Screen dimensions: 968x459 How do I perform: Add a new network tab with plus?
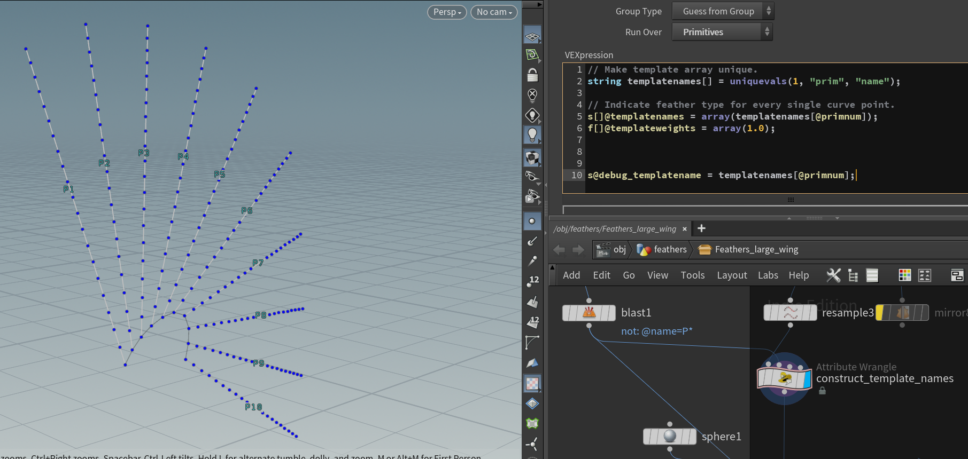[701, 228]
